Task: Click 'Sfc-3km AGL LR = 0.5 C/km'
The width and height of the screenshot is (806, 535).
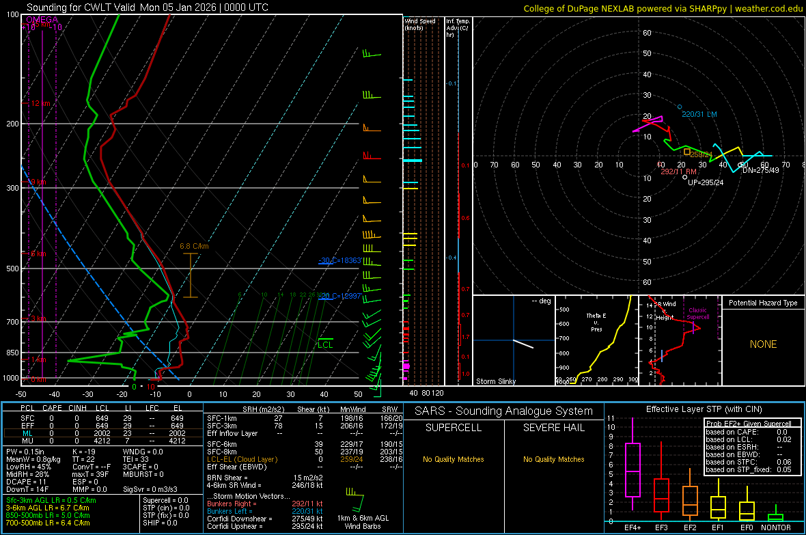Action: [x=51, y=500]
